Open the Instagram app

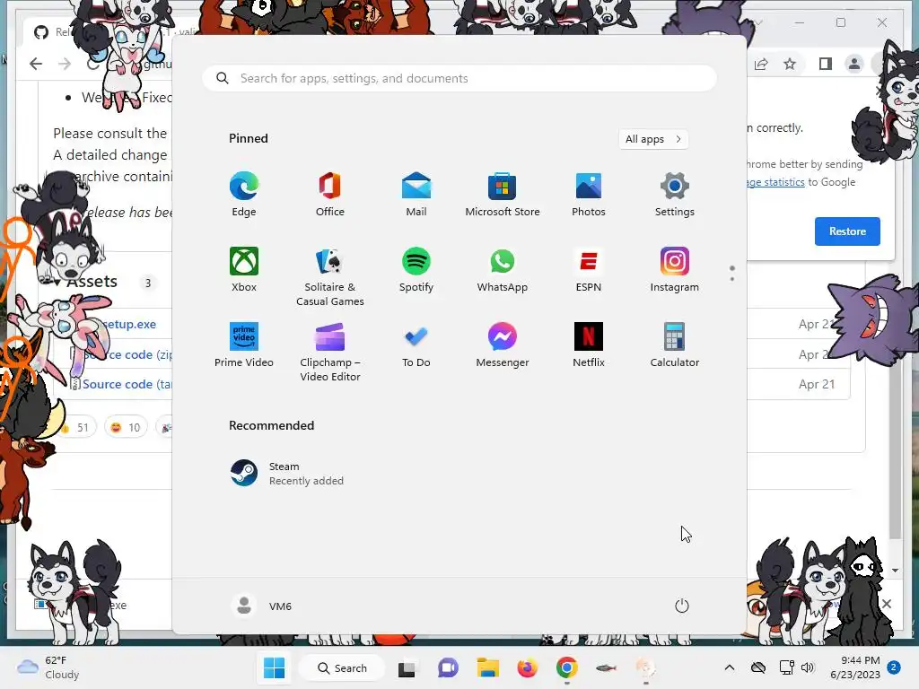coord(675,269)
